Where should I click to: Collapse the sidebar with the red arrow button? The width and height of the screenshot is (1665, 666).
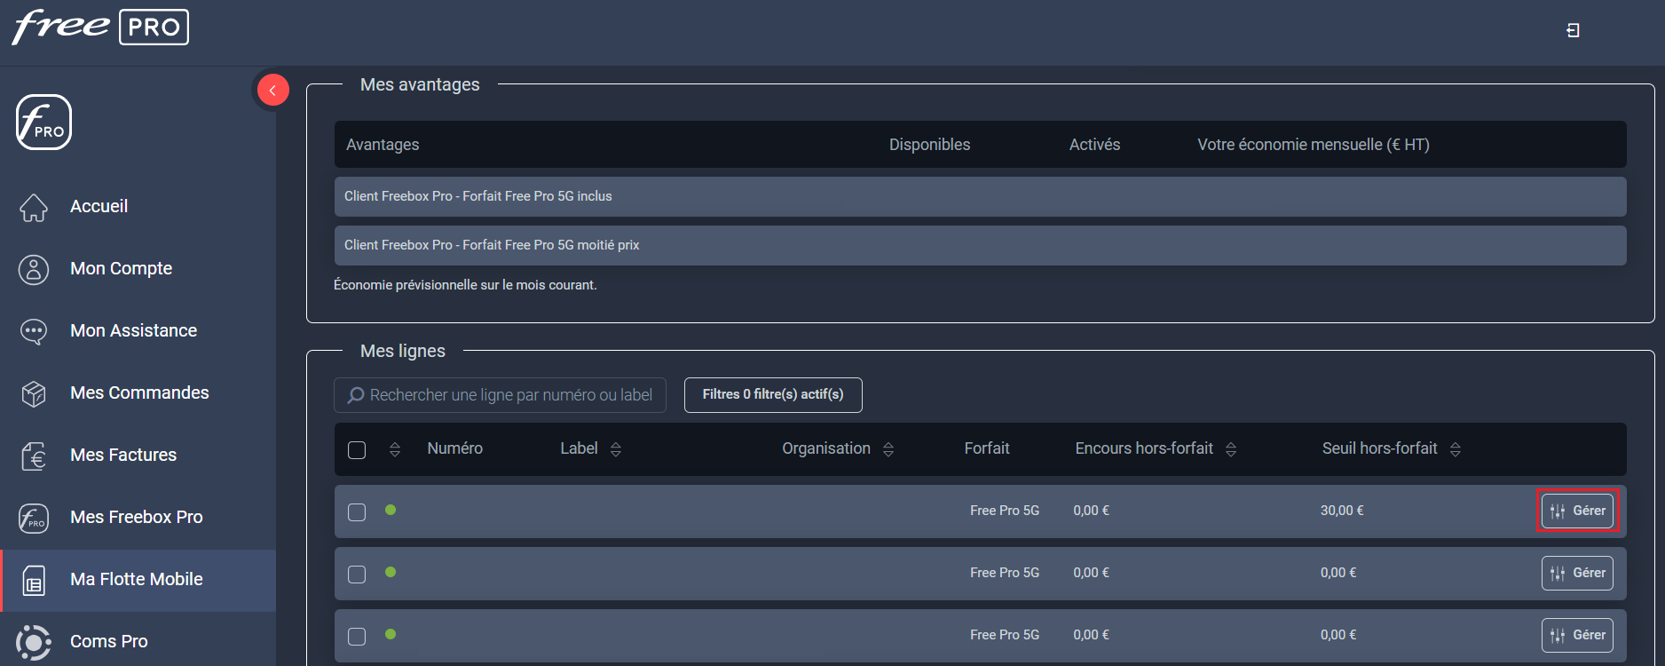click(272, 90)
